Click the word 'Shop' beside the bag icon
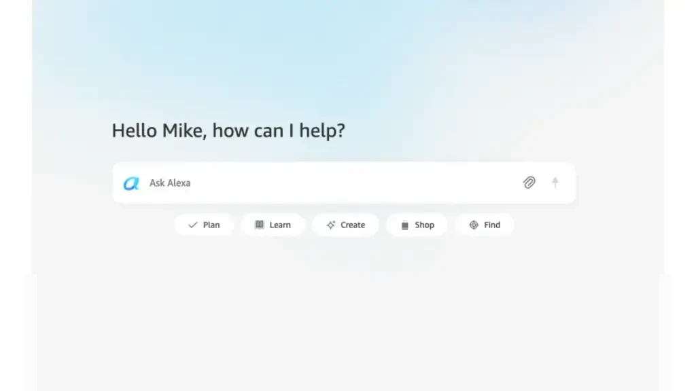This screenshot has height=391, width=696. [424, 225]
